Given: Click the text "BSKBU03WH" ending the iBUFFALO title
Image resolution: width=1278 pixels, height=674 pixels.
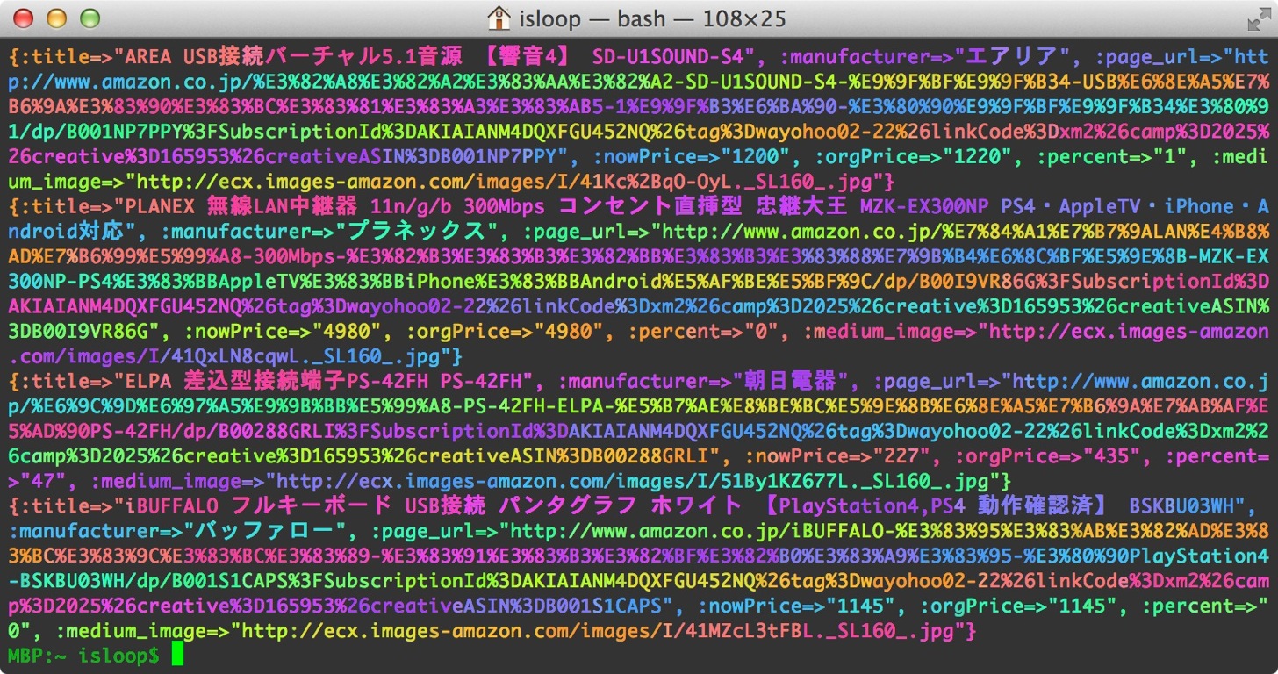Looking at the screenshot, I should point(1181,506).
